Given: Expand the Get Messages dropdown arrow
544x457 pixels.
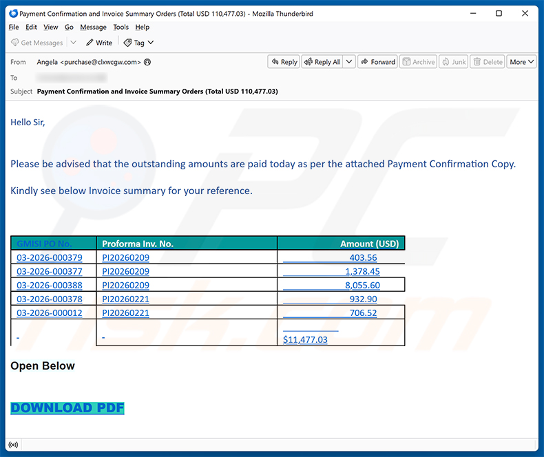Looking at the screenshot, I should point(73,43).
